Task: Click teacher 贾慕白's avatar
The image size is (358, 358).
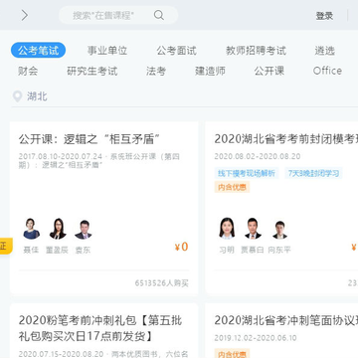Action: pyautogui.click(x=253, y=229)
